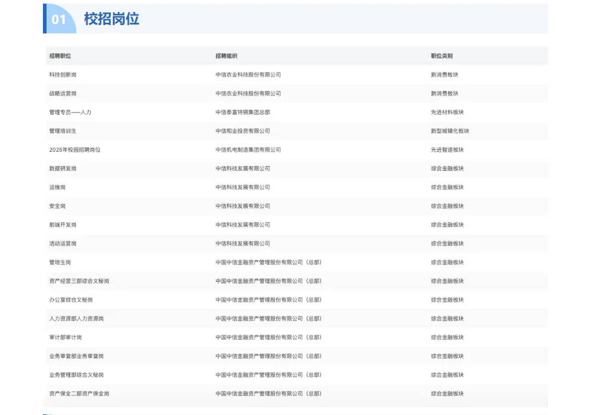
Task: Click the organization cell in the 资产保全二部资产保全岗 row
Action: click(268, 394)
